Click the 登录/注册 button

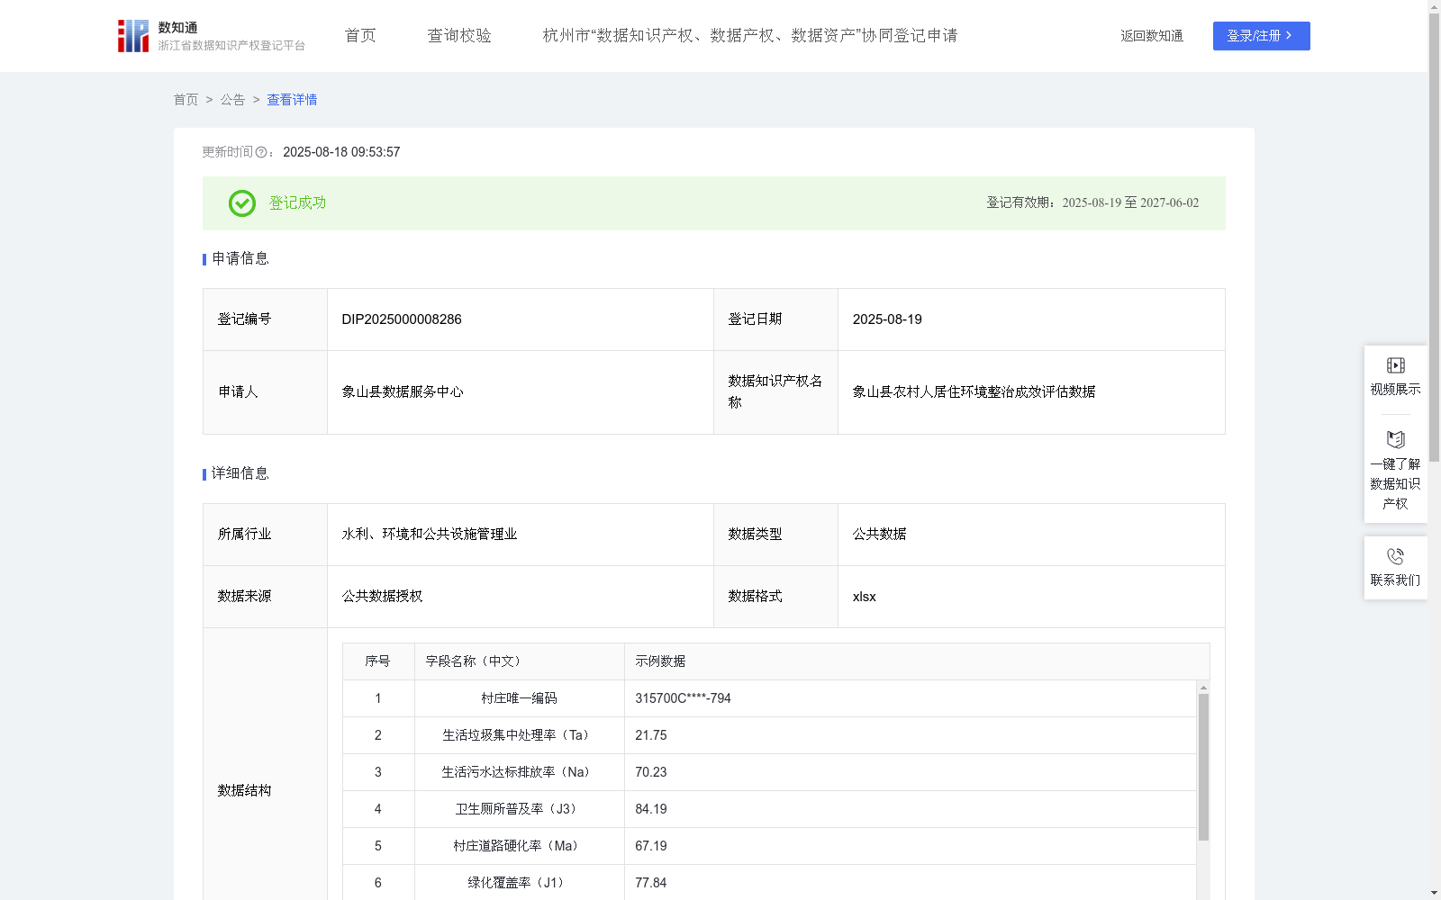click(1261, 36)
